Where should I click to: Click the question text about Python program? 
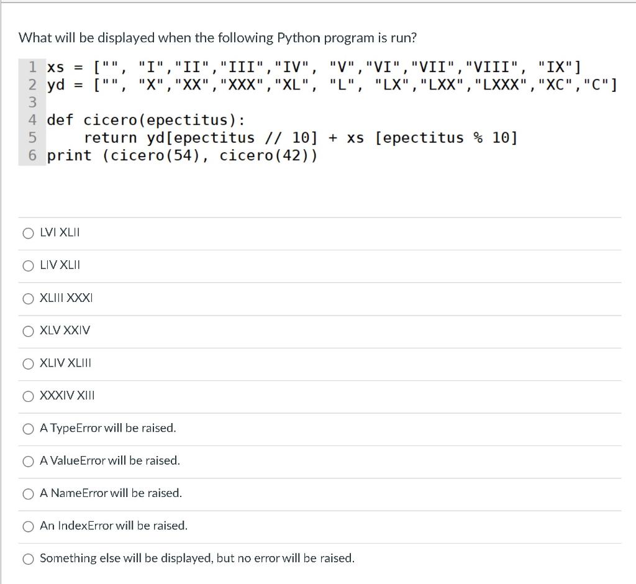point(217,38)
